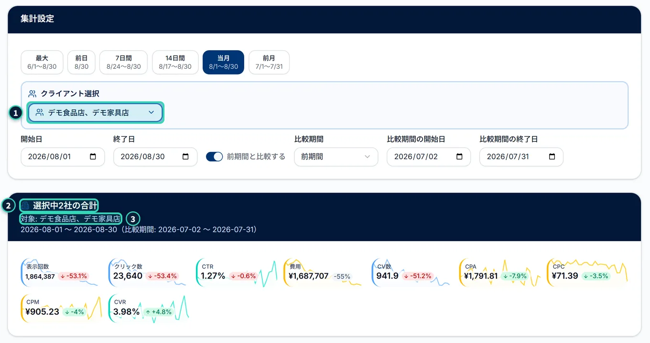This screenshot has width=650, height=343.
Task: Open calendar picker icon in 終了日 field
Action: [x=185, y=157]
